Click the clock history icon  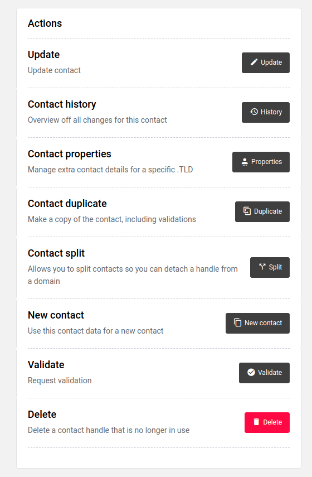pos(254,112)
